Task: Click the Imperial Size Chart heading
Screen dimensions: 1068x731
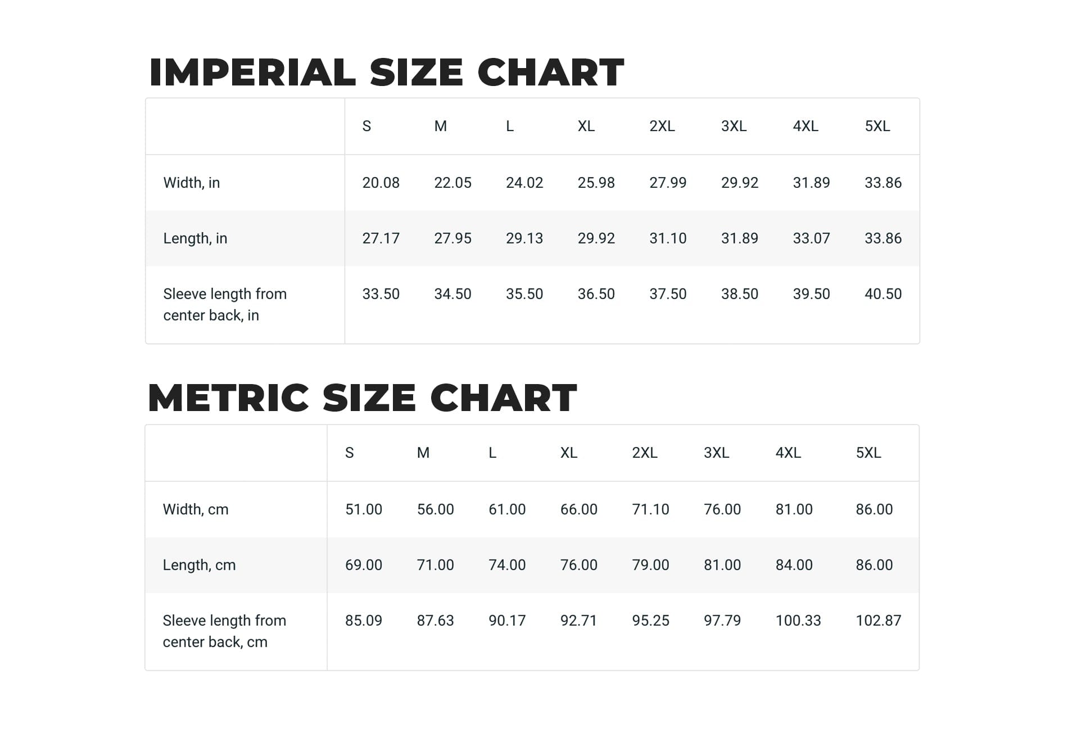Action: (x=386, y=73)
